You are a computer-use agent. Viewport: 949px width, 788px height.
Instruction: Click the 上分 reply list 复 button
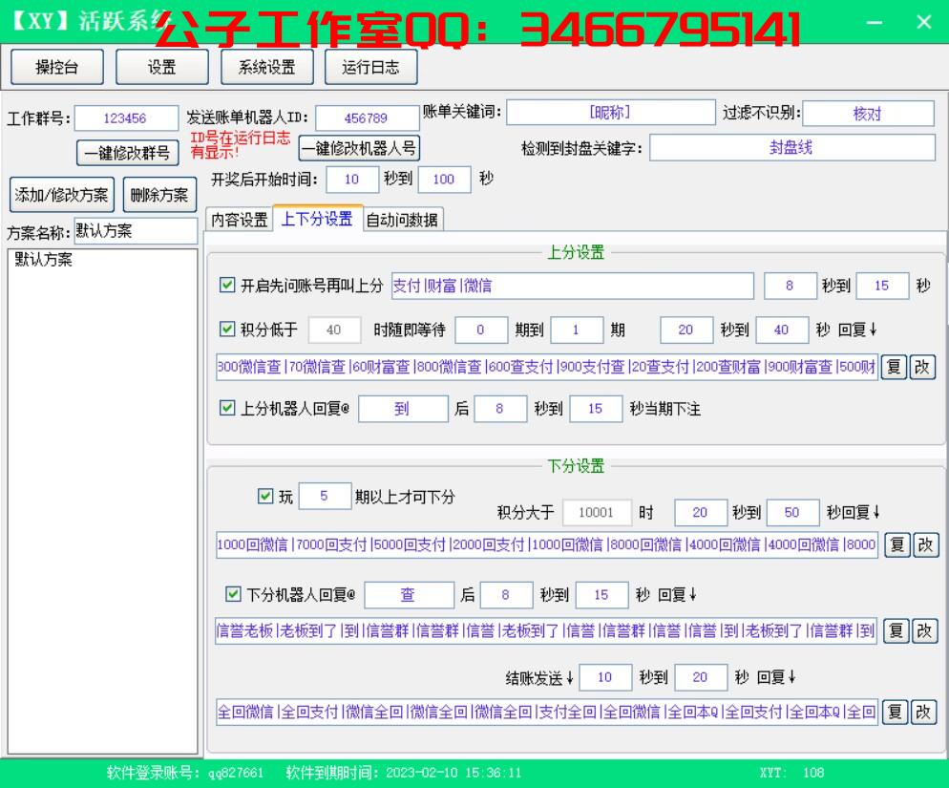click(894, 367)
